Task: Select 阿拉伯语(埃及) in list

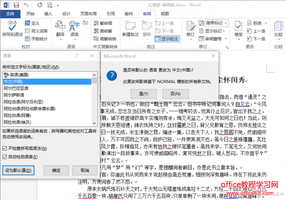Action: tap(47, 122)
